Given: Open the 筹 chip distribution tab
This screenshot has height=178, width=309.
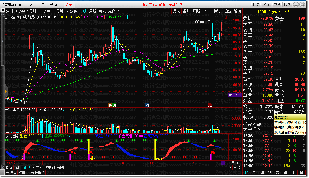Looking at the screenshot, I should 301,173.
